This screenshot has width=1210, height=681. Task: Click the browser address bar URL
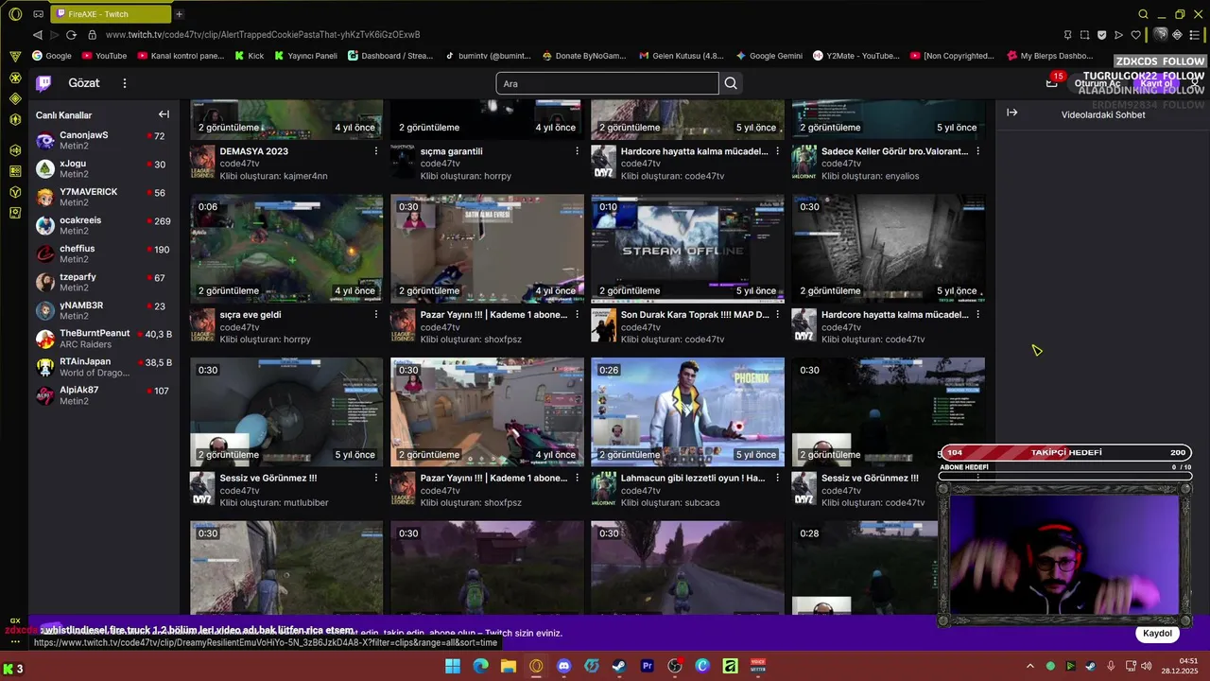coord(263,35)
